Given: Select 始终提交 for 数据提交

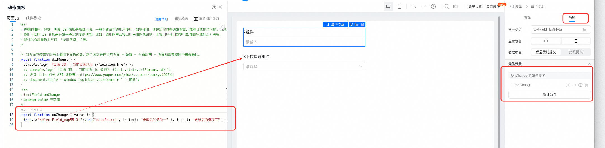Looking at the screenshot, I should click(x=576, y=52).
